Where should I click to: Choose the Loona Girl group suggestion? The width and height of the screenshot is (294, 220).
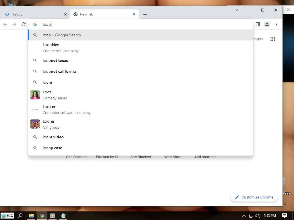(141, 124)
